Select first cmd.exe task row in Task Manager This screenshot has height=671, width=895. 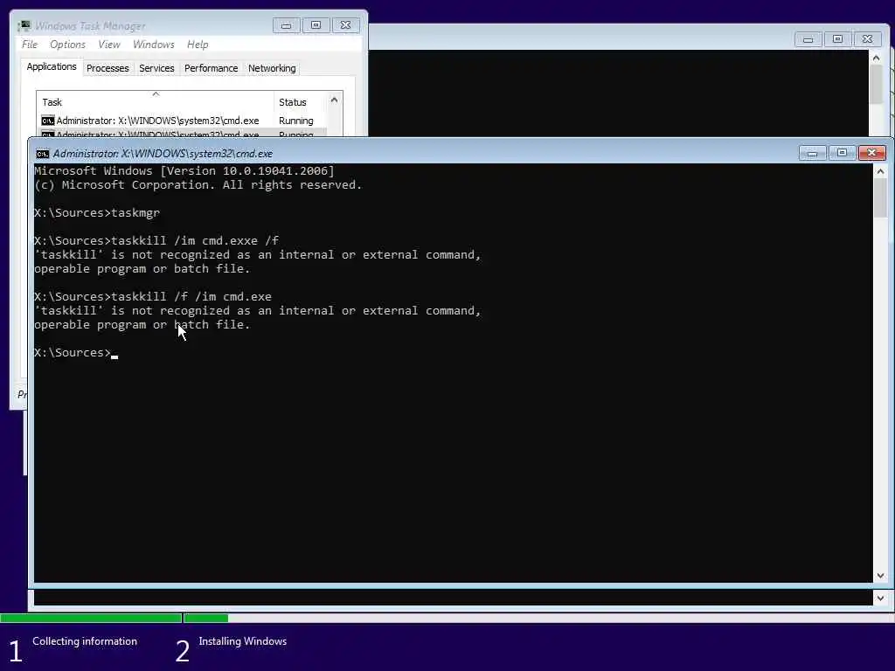click(x=182, y=121)
